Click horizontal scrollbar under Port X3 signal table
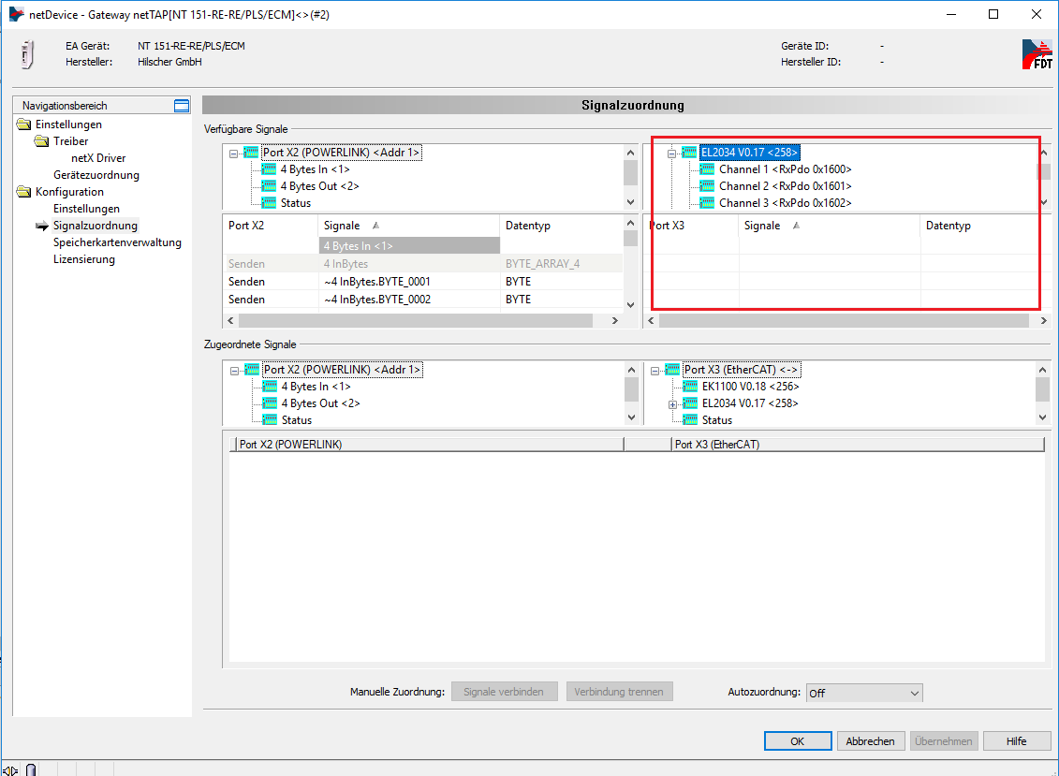Image resolution: width=1059 pixels, height=776 pixels. click(845, 321)
